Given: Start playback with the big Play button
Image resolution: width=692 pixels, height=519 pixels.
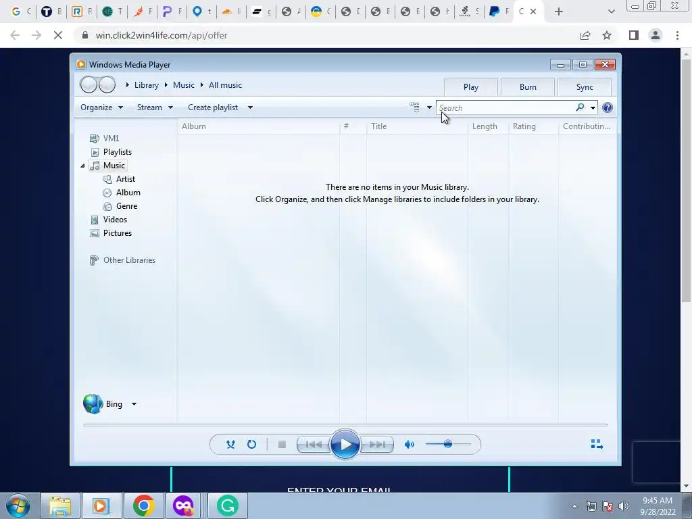Looking at the screenshot, I should pyautogui.click(x=345, y=445).
